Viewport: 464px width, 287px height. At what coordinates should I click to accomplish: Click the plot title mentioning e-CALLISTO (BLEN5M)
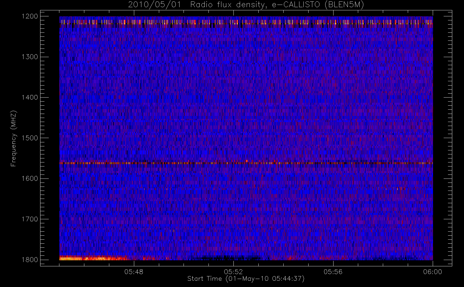pos(246,5)
